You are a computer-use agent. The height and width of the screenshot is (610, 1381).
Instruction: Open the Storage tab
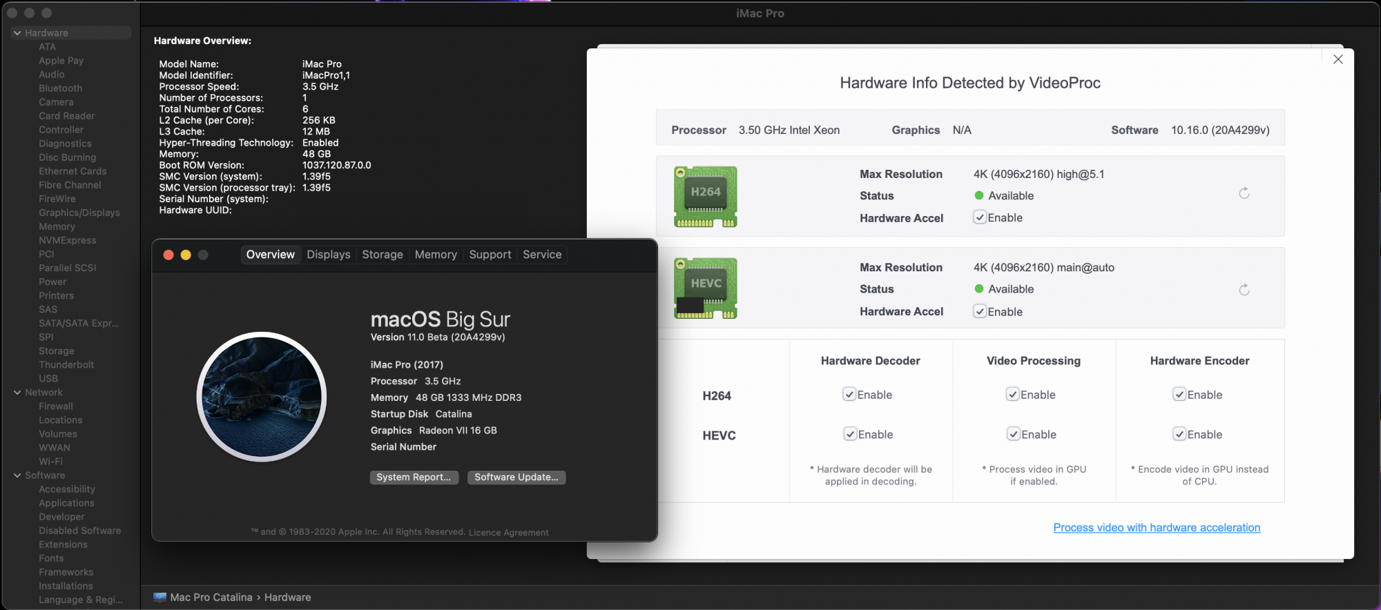point(383,255)
